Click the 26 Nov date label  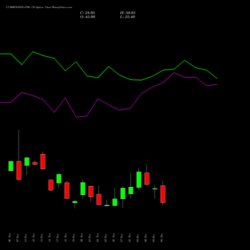pos(113,237)
